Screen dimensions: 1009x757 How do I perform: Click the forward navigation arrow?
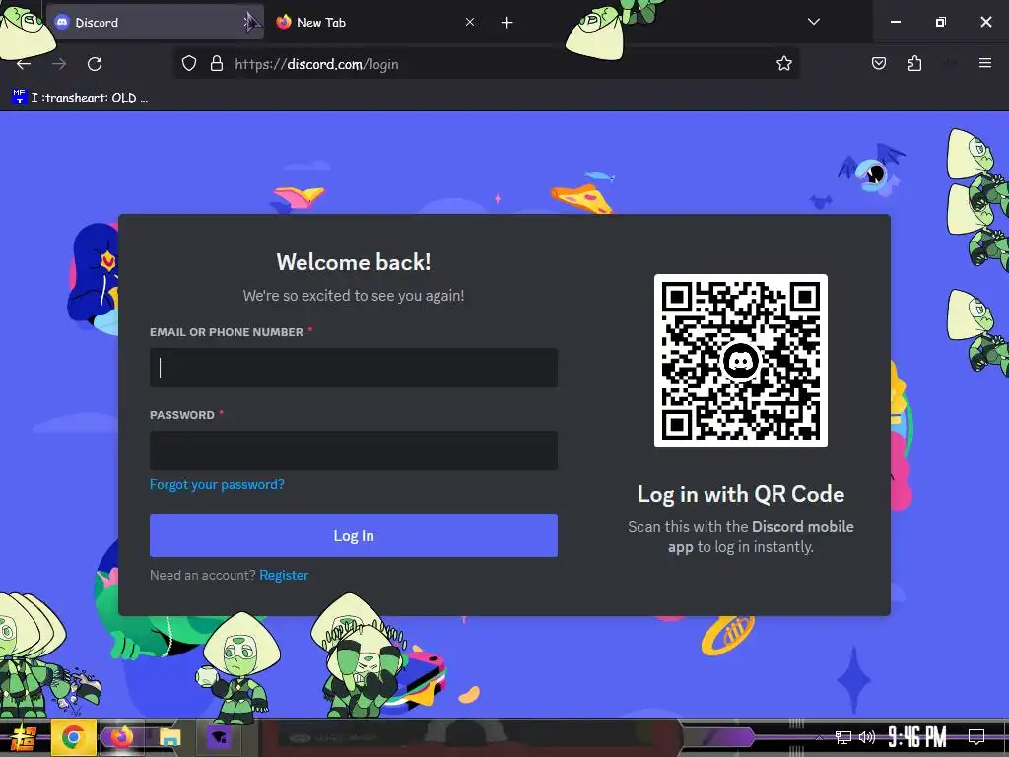point(59,64)
